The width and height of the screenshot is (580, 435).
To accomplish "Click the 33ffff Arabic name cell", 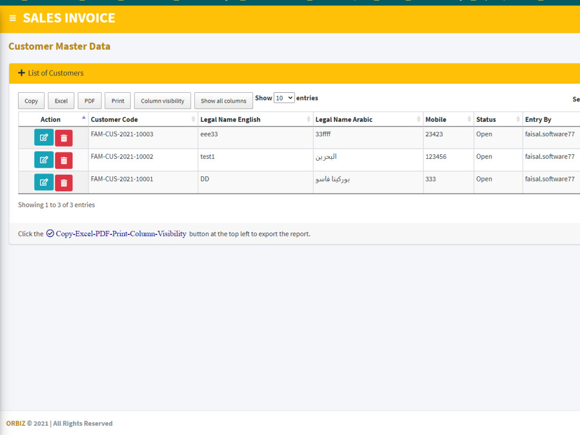I will tap(368, 137).
